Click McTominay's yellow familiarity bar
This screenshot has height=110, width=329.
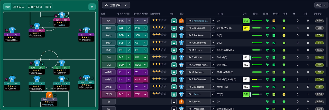pos(257,80)
